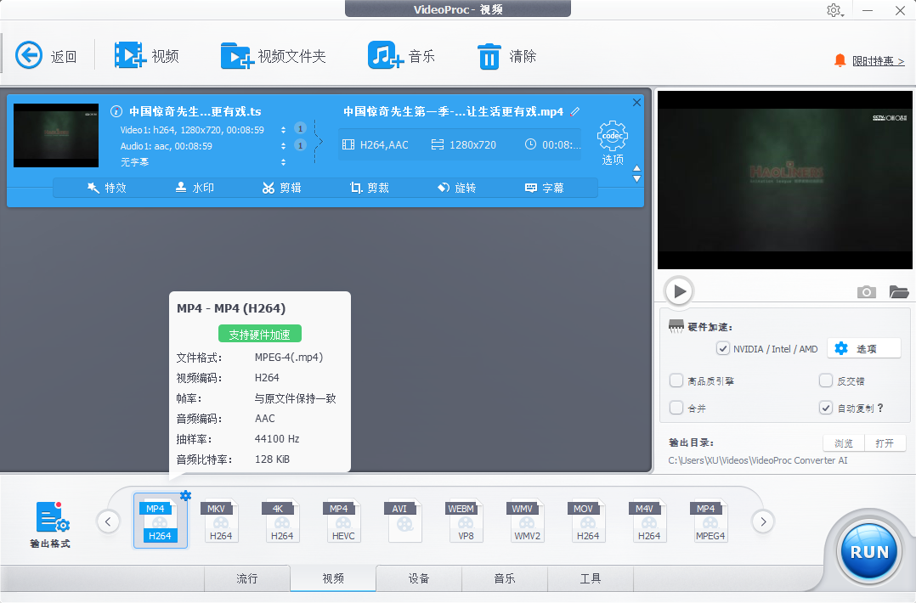Select the MKV H264 output format

(x=220, y=521)
